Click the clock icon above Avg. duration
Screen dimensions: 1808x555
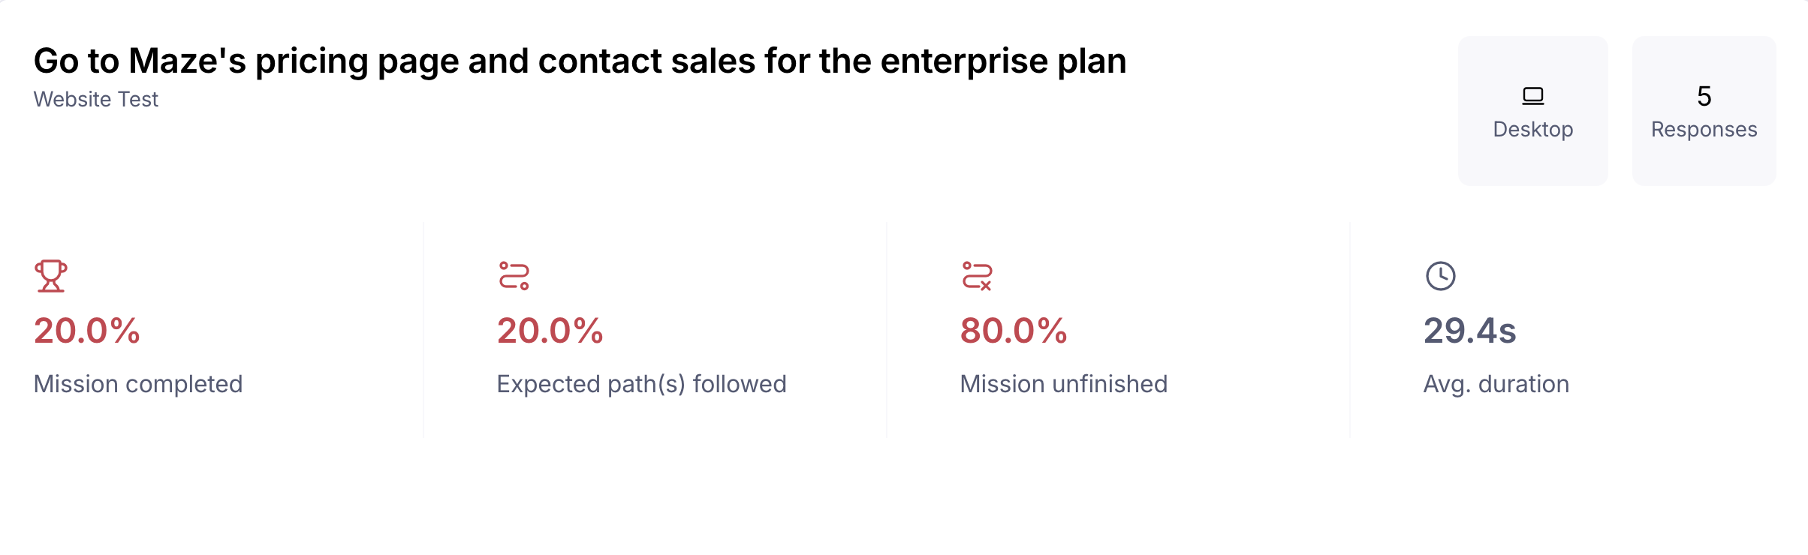pos(1441,276)
